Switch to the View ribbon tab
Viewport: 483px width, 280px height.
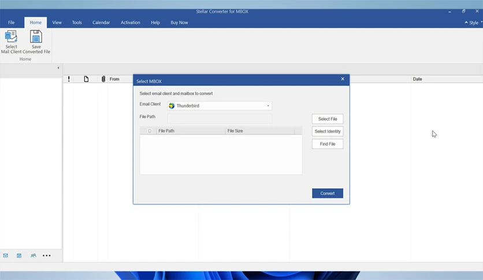(57, 23)
